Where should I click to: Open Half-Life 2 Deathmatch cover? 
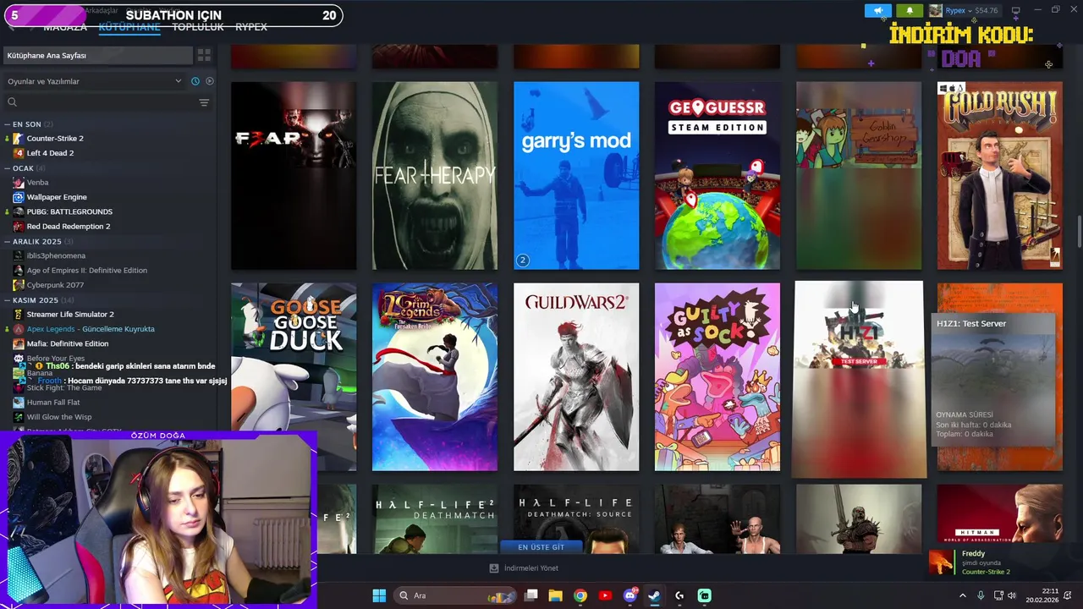click(x=435, y=518)
